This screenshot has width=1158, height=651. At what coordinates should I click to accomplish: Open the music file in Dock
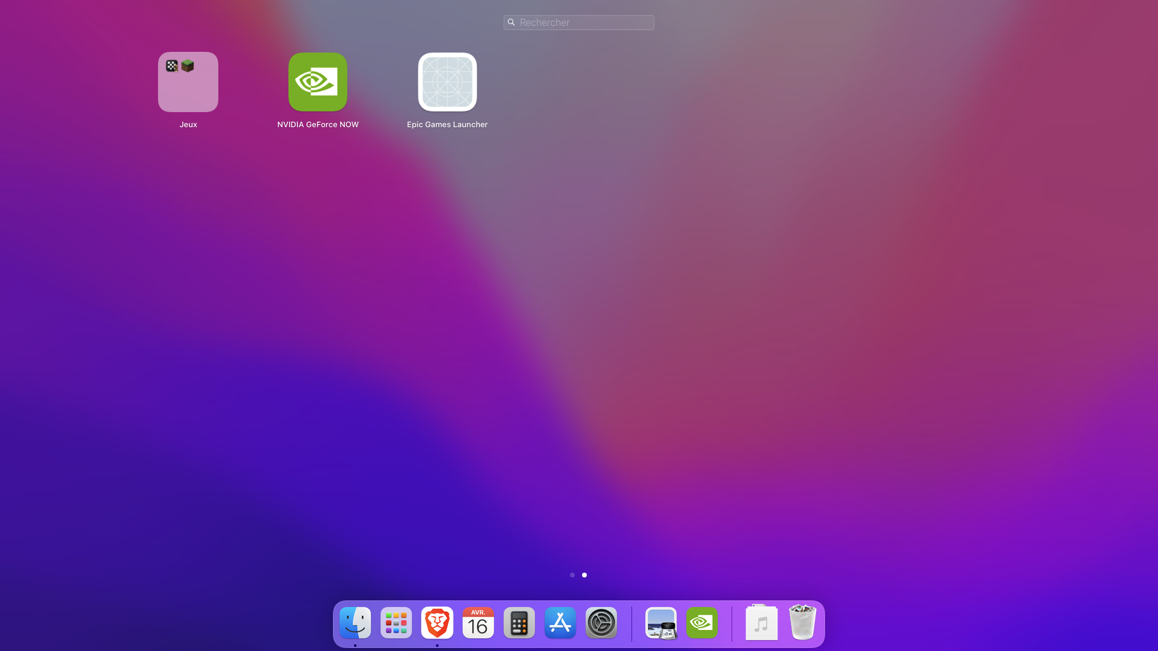761,623
